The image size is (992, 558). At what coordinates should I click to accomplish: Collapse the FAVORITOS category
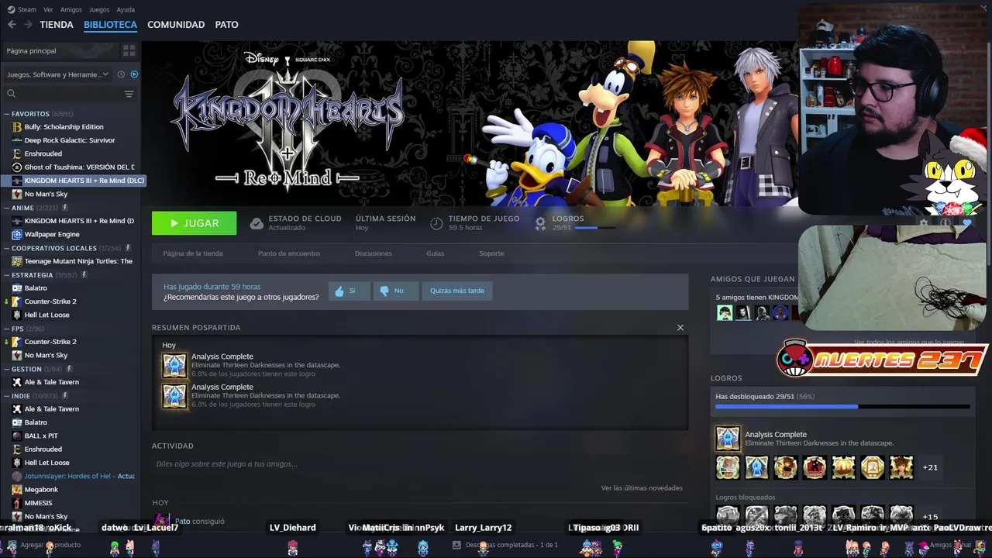[7, 114]
